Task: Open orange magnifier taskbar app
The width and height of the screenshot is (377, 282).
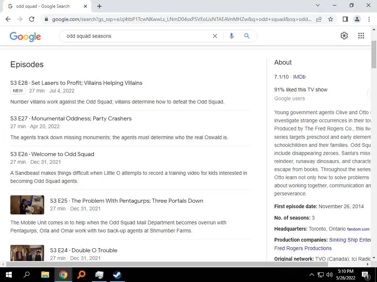Action: coord(81,275)
